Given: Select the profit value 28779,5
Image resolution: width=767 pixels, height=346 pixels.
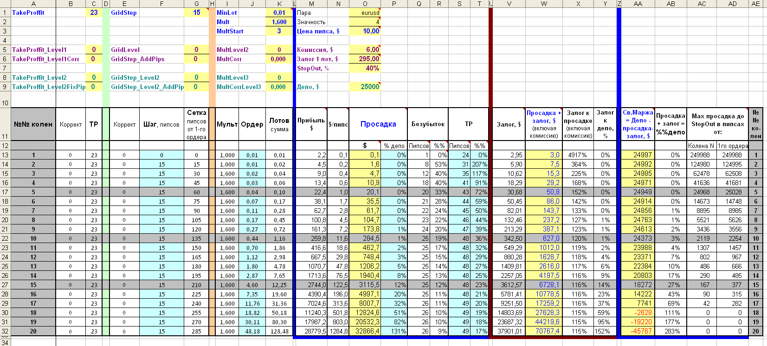Looking at the screenshot, I should (x=311, y=331).
